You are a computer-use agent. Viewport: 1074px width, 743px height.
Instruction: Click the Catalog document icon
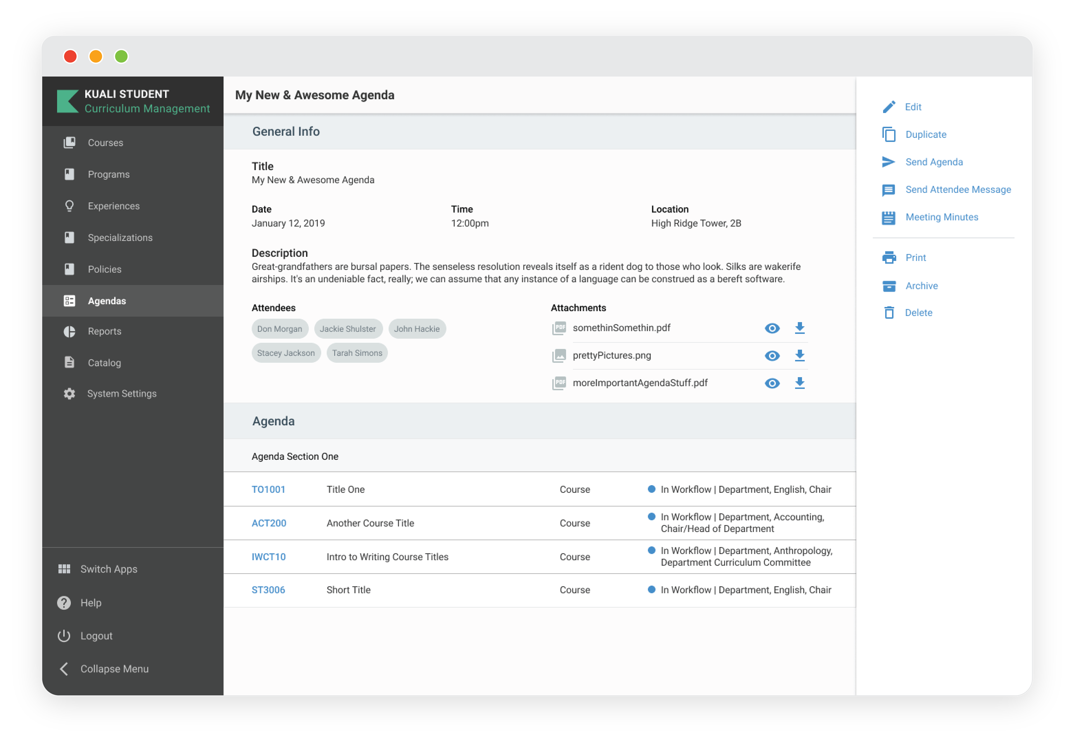pos(69,362)
